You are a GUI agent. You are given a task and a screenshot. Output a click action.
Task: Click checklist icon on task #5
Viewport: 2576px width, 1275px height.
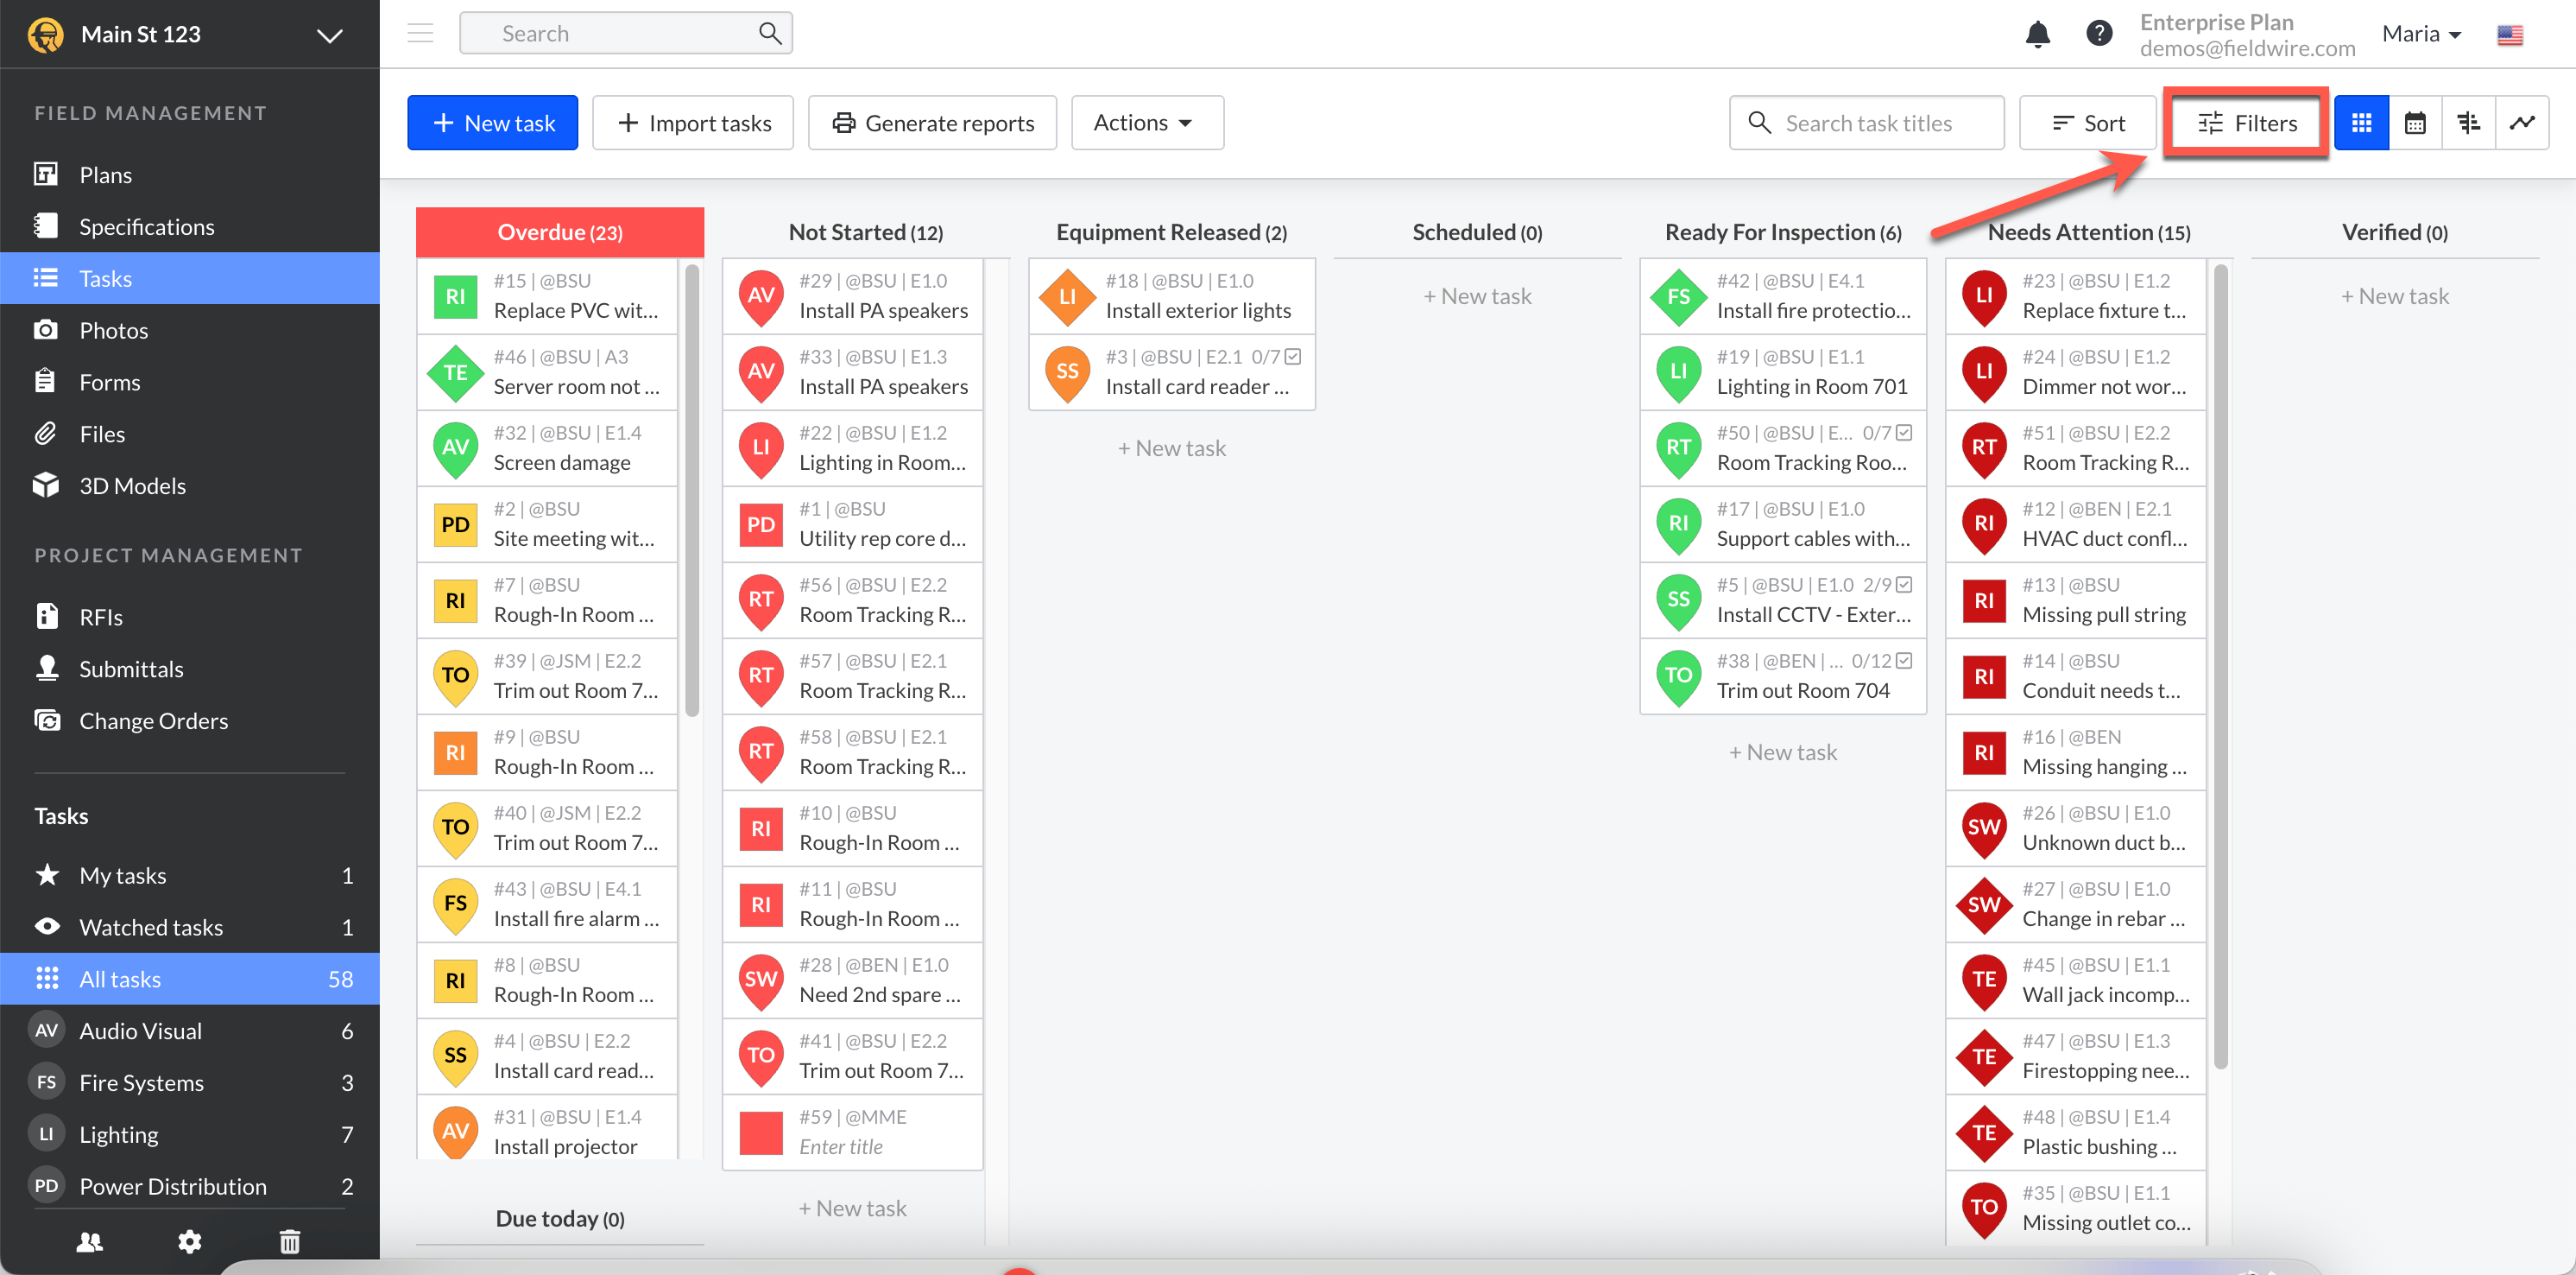pyautogui.click(x=1904, y=585)
